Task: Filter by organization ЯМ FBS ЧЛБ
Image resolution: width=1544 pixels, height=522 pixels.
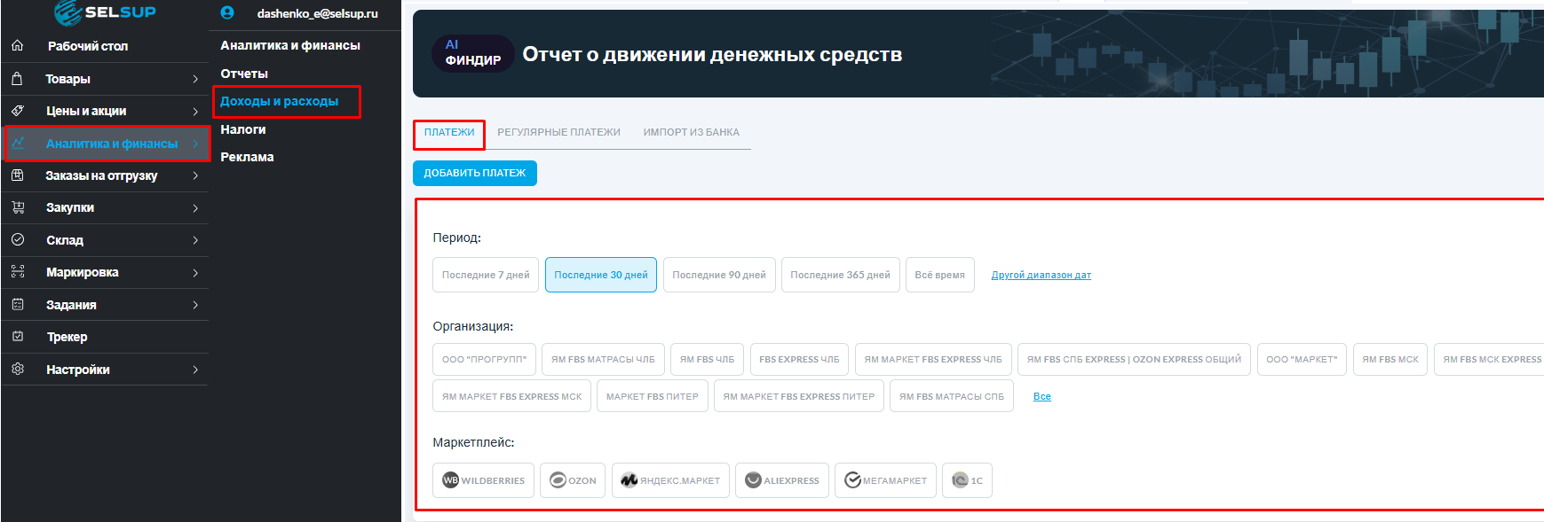Action: (707, 359)
